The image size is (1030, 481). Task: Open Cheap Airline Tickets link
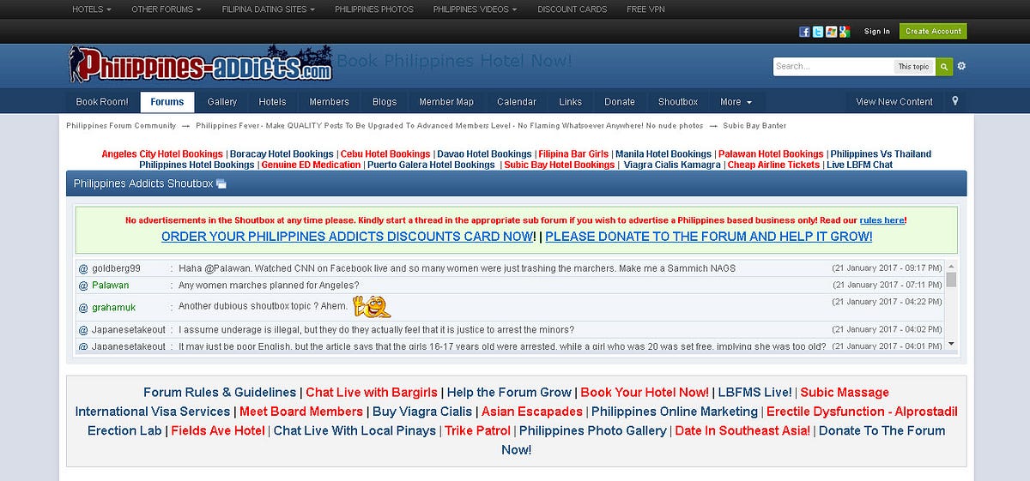773,165
